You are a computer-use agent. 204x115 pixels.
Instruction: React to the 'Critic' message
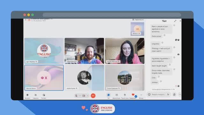click(x=159, y=77)
